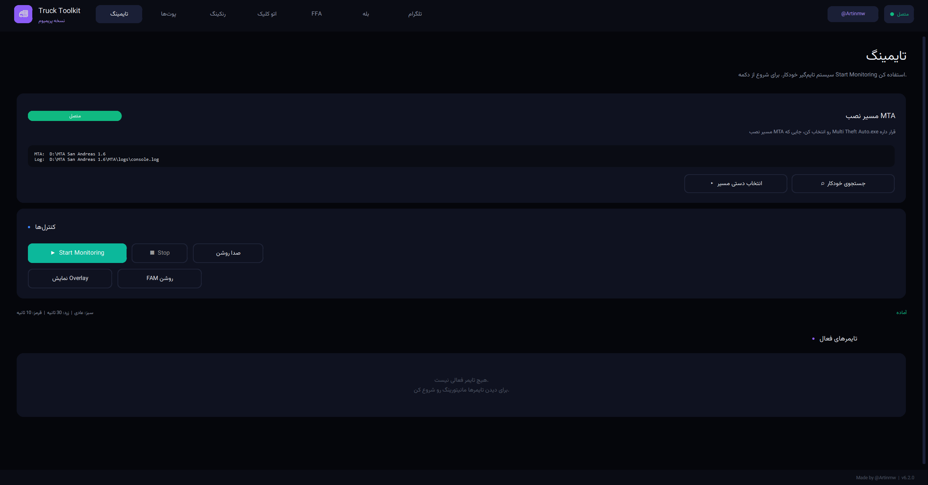Switch to the تلگرام tab
The image size is (928, 485).
click(x=415, y=14)
